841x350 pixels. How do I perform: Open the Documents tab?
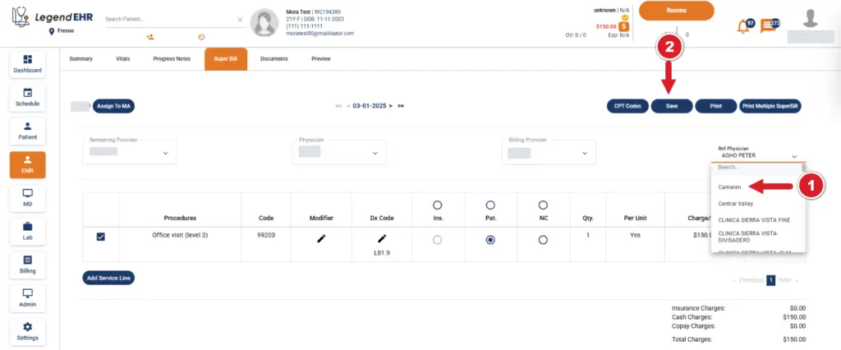pos(273,59)
